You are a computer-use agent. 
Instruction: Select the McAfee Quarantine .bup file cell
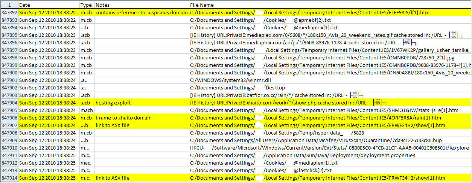[x=330, y=140]
